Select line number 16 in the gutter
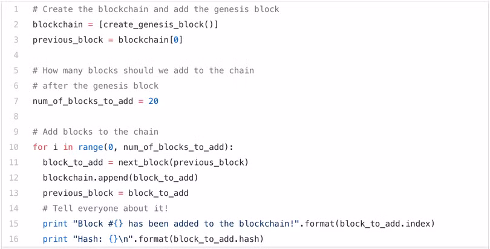The height and width of the screenshot is (249, 490). tap(13, 239)
